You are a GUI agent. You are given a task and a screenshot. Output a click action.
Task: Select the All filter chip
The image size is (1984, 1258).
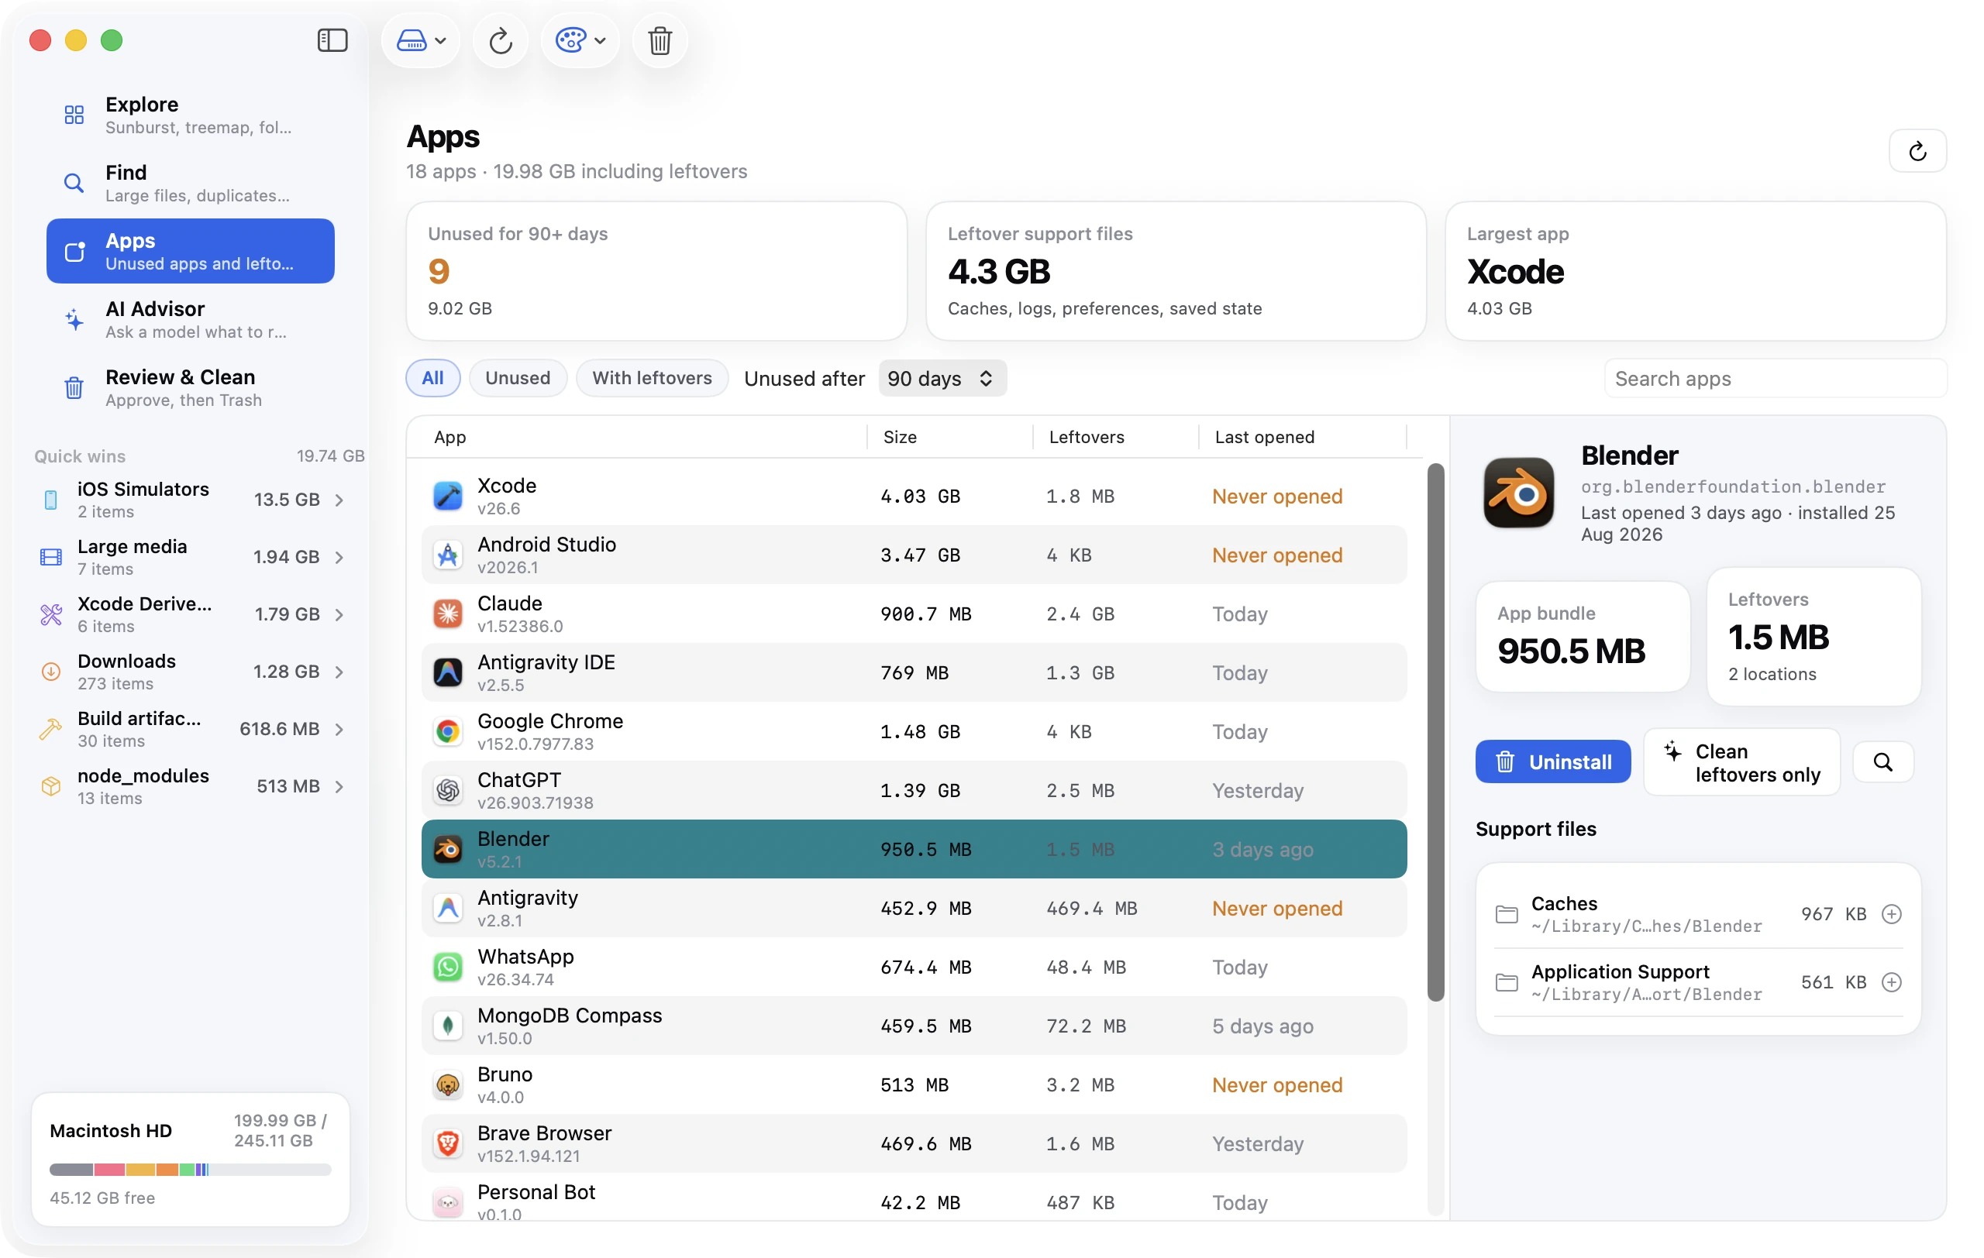point(432,378)
